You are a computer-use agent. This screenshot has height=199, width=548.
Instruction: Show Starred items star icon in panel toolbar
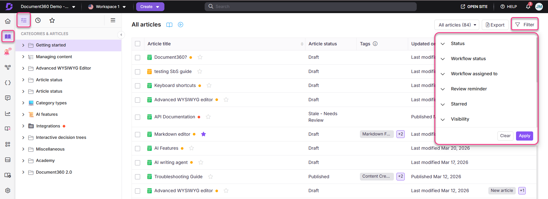[52, 20]
